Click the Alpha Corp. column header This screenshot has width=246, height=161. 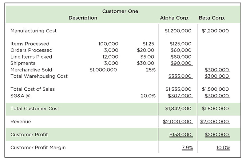tap(175, 18)
